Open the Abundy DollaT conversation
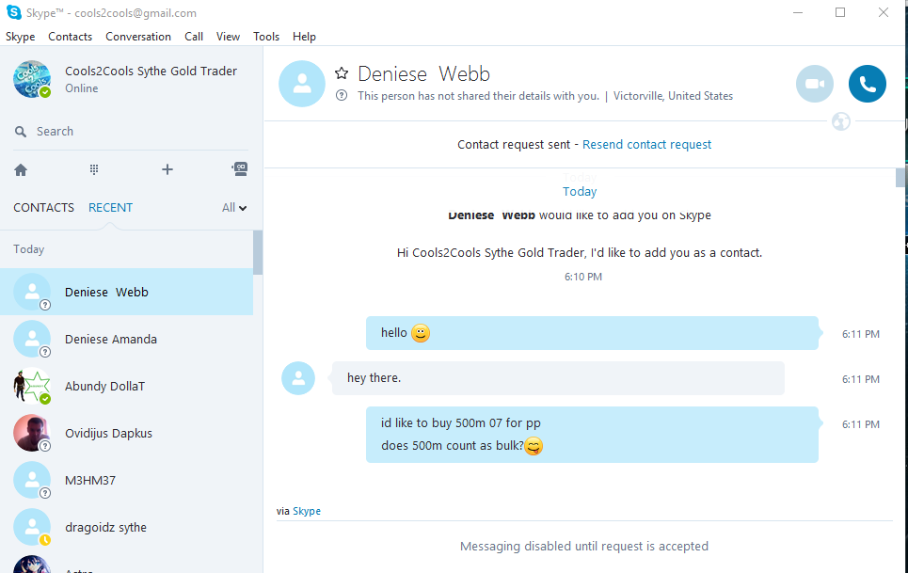The width and height of the screenshot is (908, 573). [126, 386]
